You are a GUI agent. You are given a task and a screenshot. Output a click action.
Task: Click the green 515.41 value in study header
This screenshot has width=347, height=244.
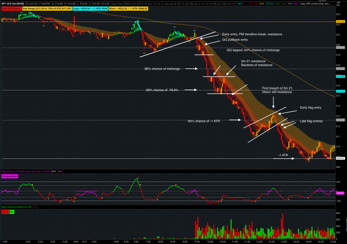pos(270,3)
